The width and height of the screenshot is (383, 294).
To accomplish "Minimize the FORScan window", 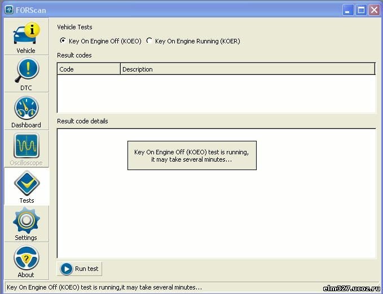I will click(348, 10).
